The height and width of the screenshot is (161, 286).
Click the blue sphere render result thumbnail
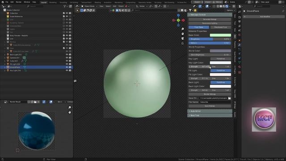[37, 131]
